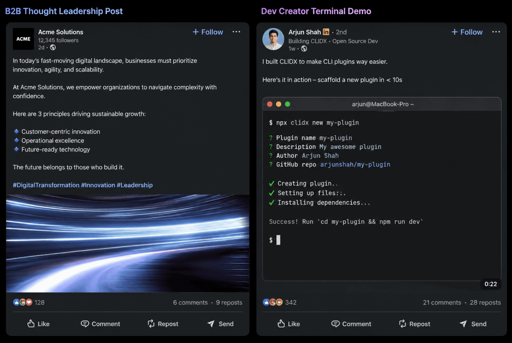Click yellow minimize dot in terminal window
Screen dimensions: 512x343
point(279,104)
